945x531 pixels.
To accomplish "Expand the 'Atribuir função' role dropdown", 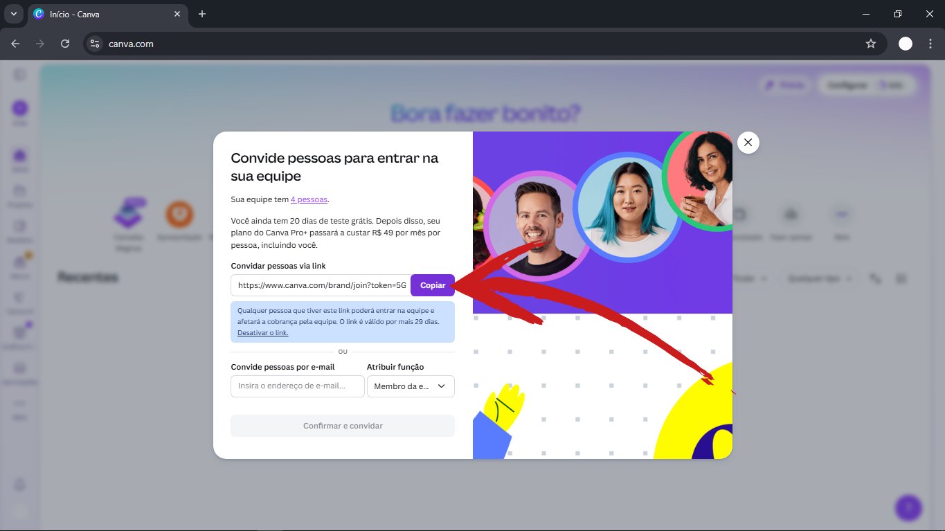I will pos(411,386).
